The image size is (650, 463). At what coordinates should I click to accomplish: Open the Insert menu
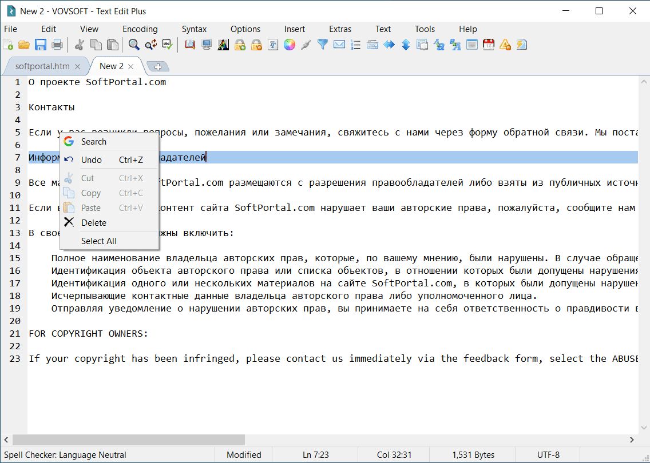point(294,29)
